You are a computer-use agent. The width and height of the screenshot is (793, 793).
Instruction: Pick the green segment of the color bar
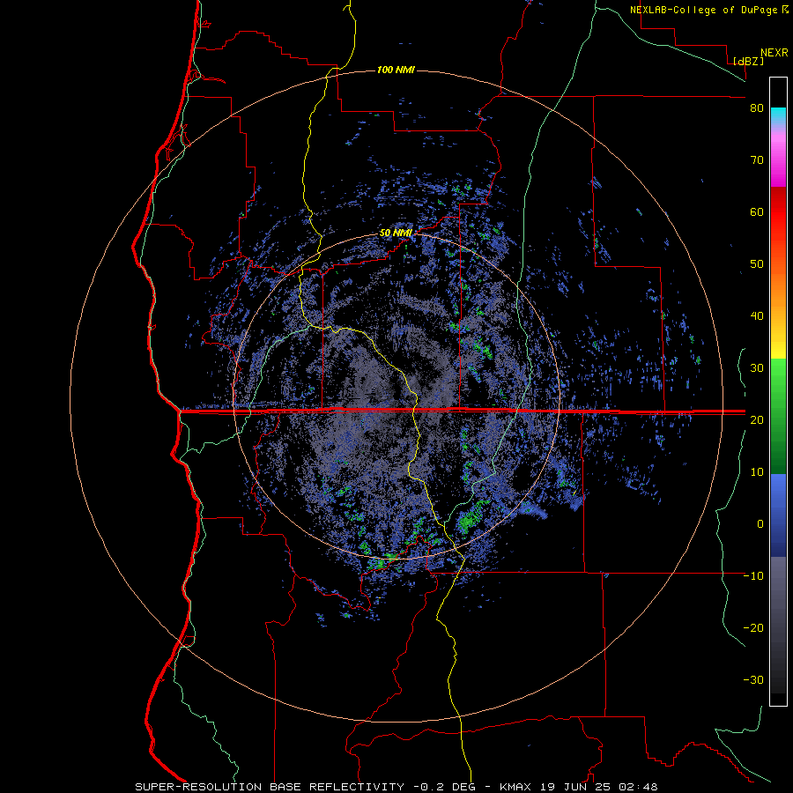click(778, 416)
